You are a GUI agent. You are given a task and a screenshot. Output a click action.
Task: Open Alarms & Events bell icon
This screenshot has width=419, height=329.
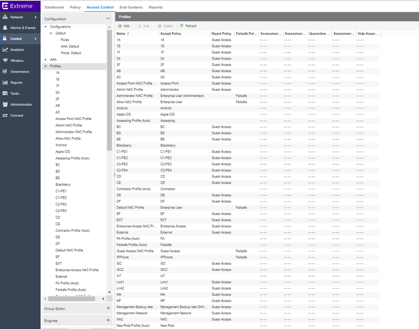tap(5, 28)
